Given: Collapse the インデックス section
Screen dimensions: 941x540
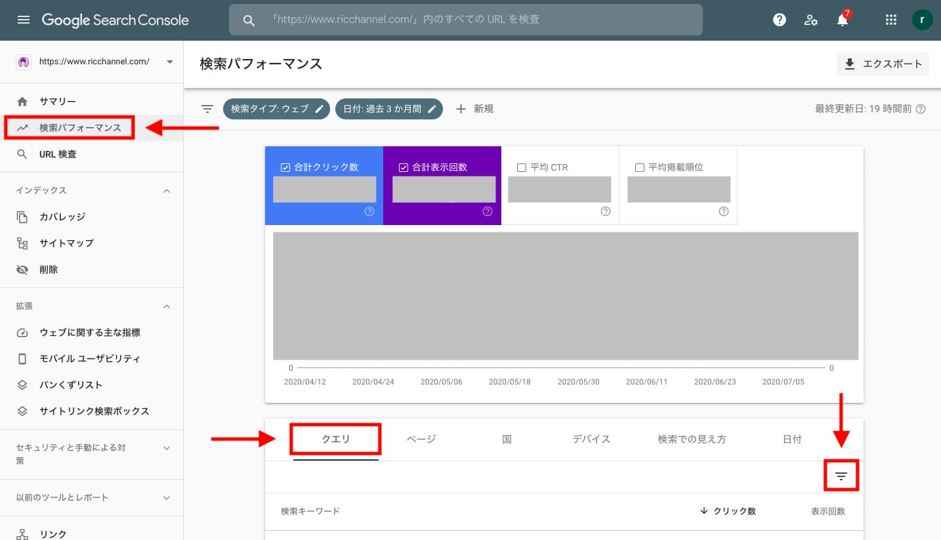Looking at the screenshot, I should point(167,190).
